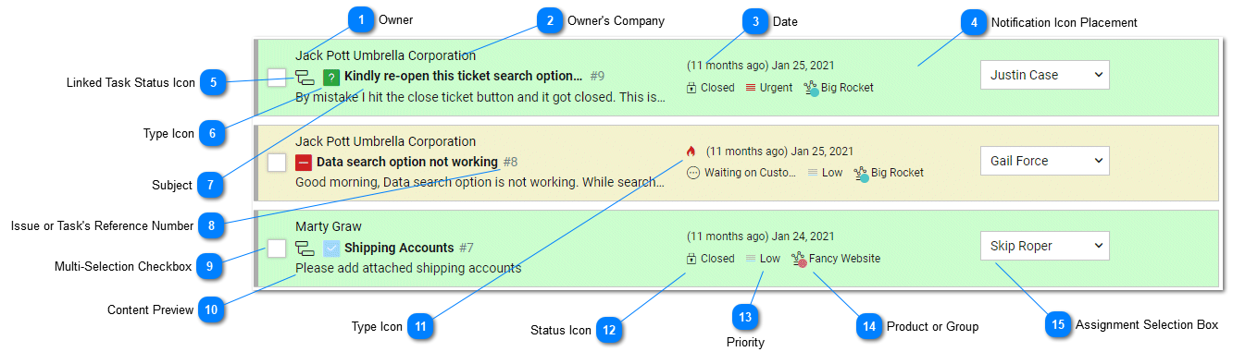Click 'Jack Pott Umbrella Corporation' on ticket #8
Screen dimensions: 1233x364
[x=386, y=141]
